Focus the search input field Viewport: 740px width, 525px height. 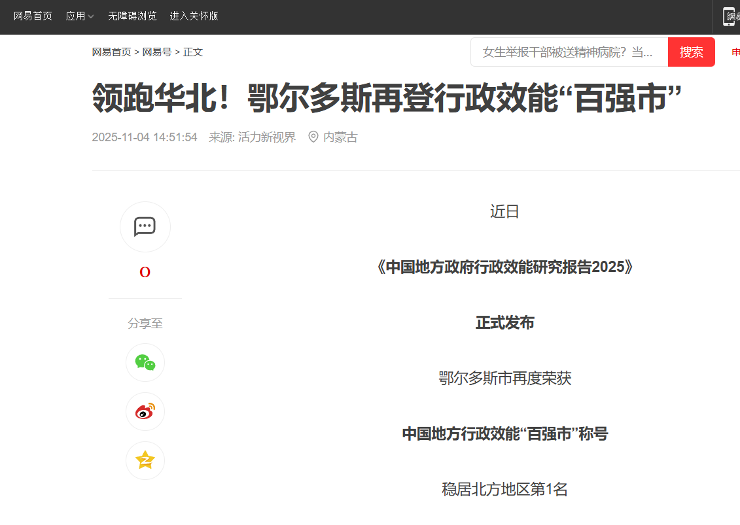tap(568, 52)
